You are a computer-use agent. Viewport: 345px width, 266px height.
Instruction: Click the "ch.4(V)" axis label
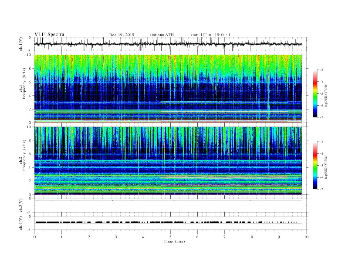20,223
